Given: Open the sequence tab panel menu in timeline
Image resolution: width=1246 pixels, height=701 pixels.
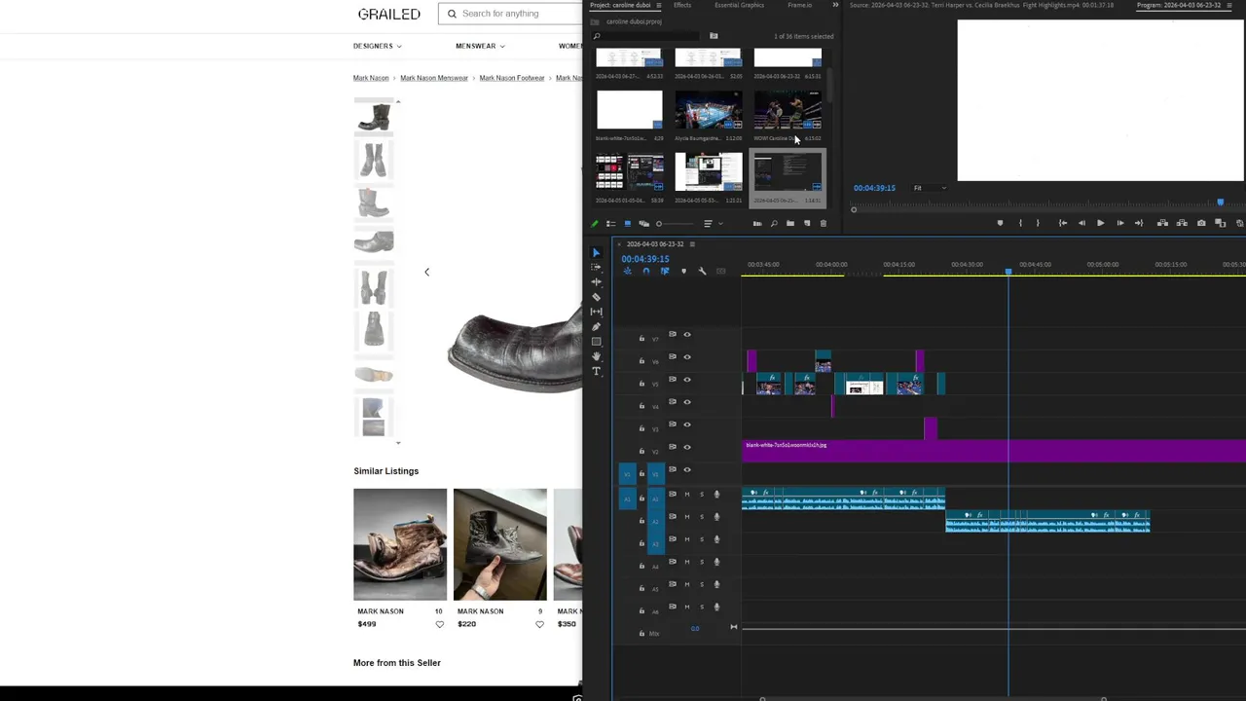Looking at the screenshot, I should click(693, 244).
